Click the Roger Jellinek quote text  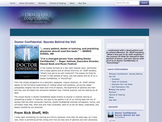coord(70,61)
